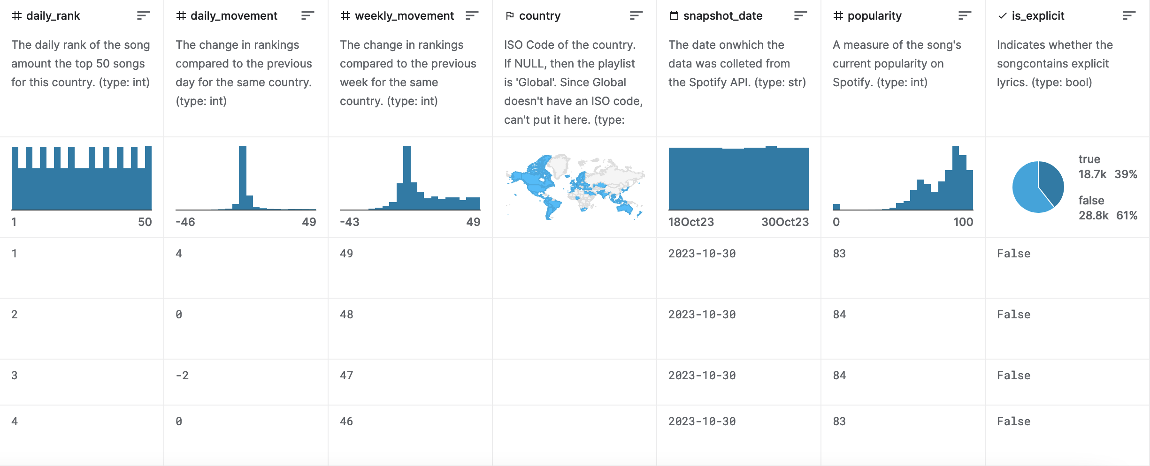
Task: Open sort menu for daily_rank column
Action: 143,16
